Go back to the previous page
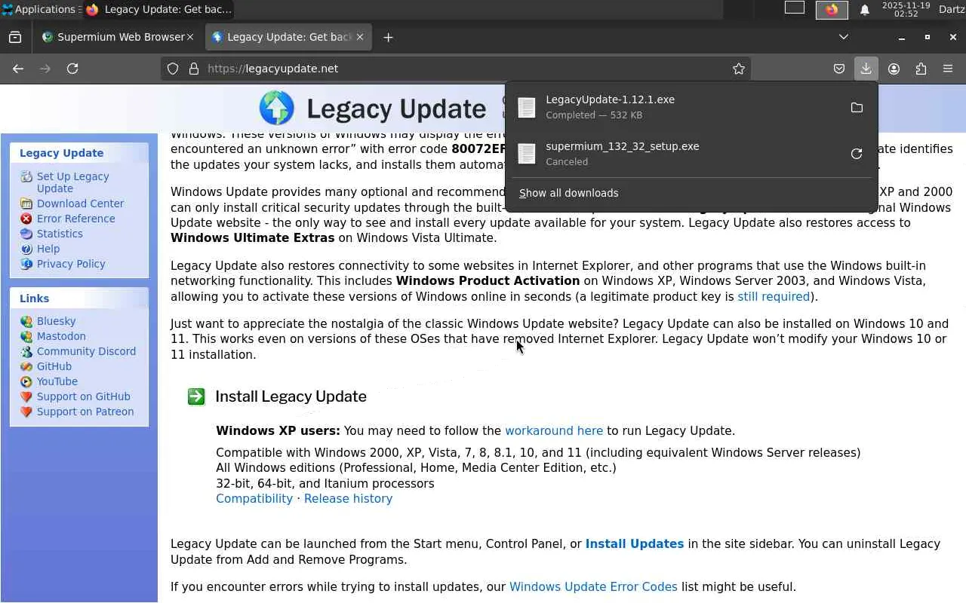966x603 pixels. [18, 69]
